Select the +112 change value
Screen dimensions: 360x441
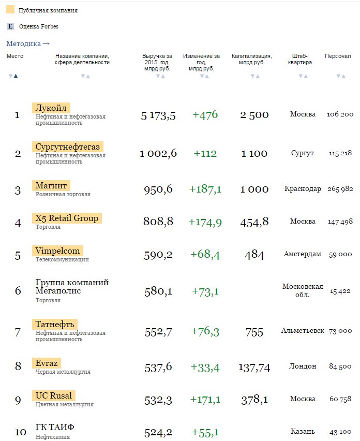pos(205,154)
